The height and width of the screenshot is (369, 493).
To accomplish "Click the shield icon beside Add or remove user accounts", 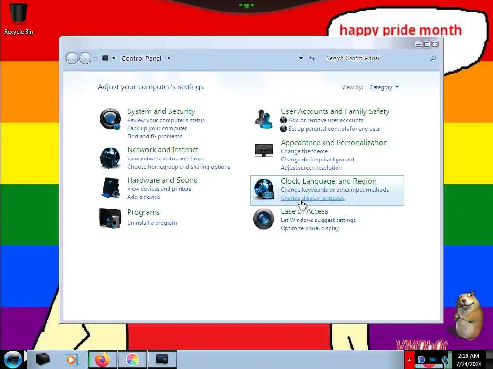I will click(284, 120).
